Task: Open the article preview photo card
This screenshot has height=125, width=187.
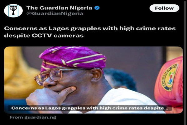Action: [x=93, y=80]
